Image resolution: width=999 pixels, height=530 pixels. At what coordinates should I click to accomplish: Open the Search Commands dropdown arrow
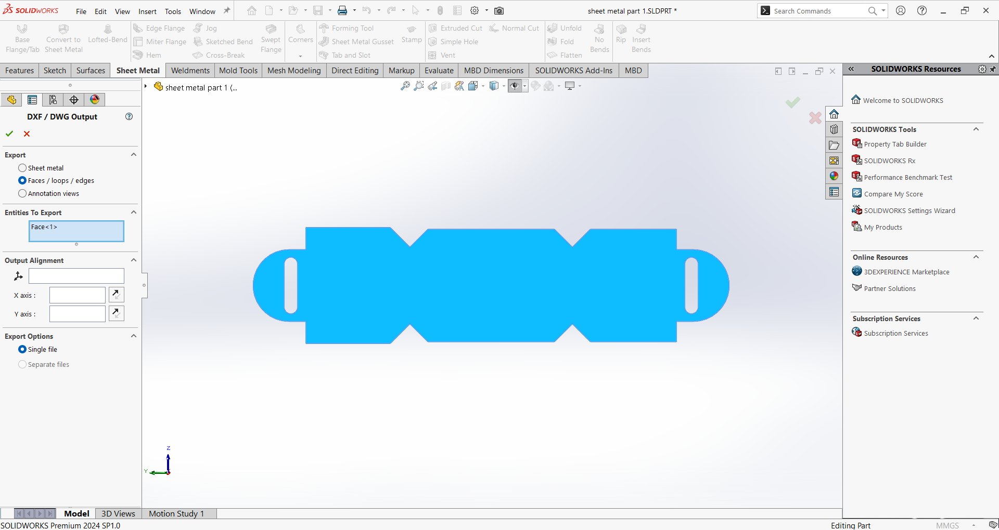[x=883, y=11]
